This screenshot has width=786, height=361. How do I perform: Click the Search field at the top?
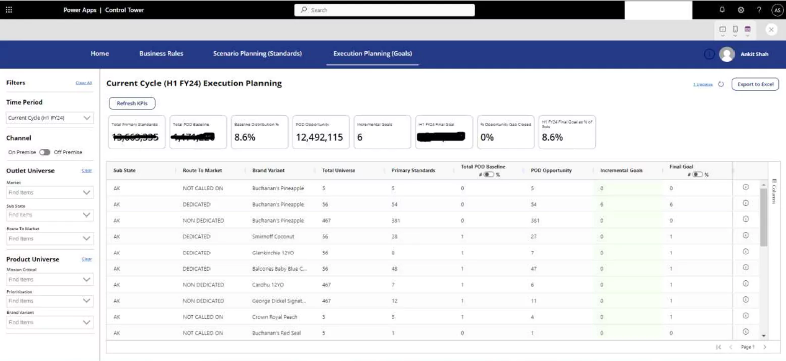tap(385, 9)
